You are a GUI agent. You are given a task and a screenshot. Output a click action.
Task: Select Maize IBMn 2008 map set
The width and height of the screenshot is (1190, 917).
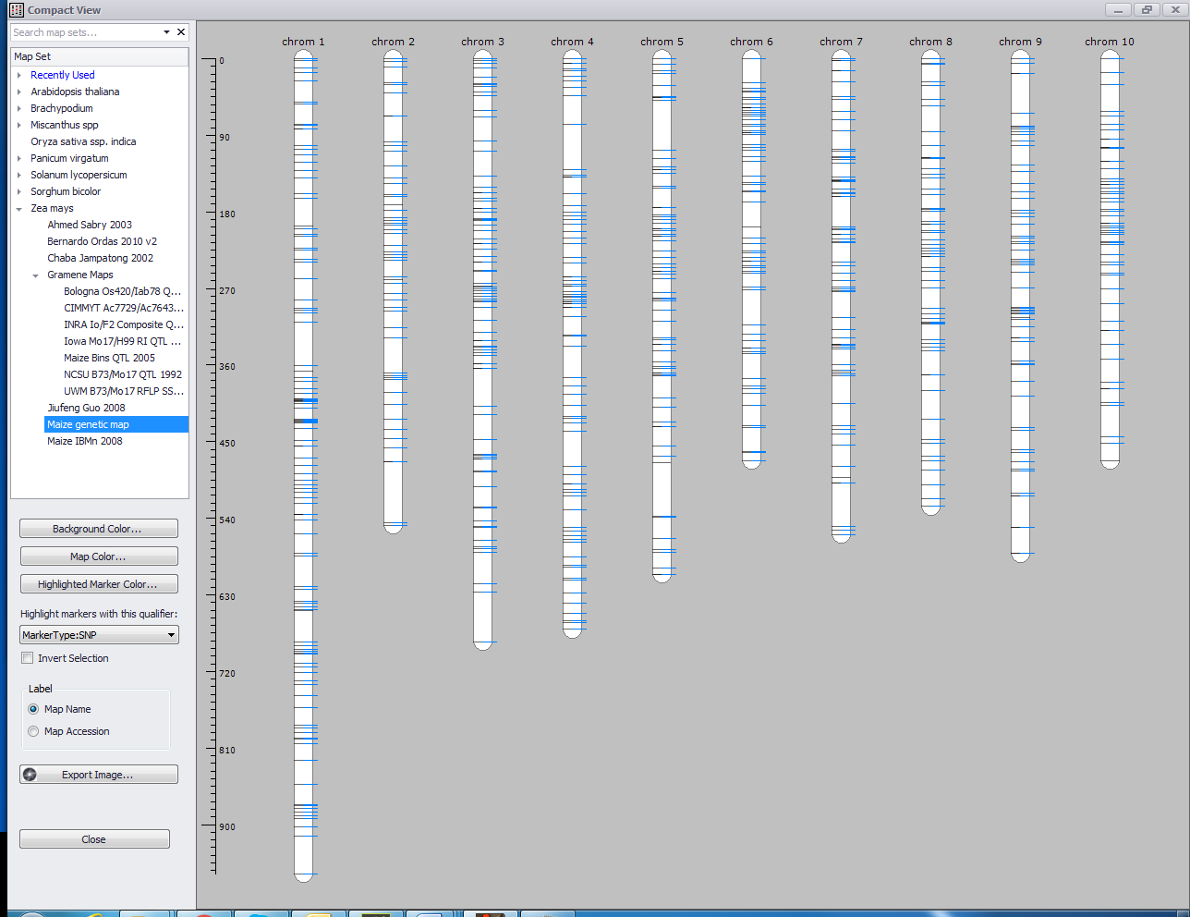84,441
